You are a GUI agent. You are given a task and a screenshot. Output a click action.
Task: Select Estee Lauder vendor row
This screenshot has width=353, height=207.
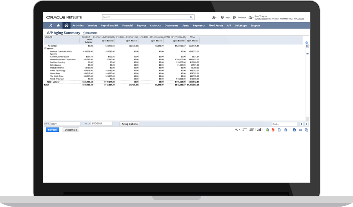point(122,65)
